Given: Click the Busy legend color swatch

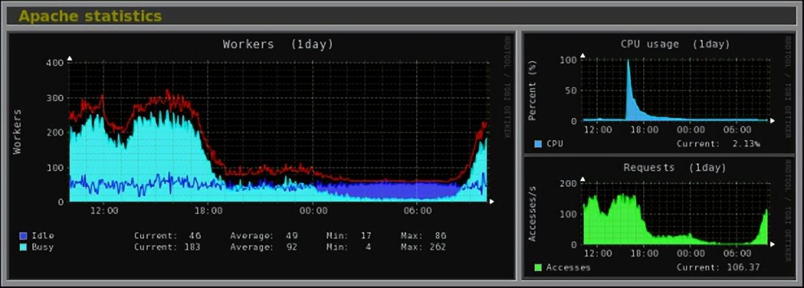Looking at the screenshot, I should pos(23,247).
